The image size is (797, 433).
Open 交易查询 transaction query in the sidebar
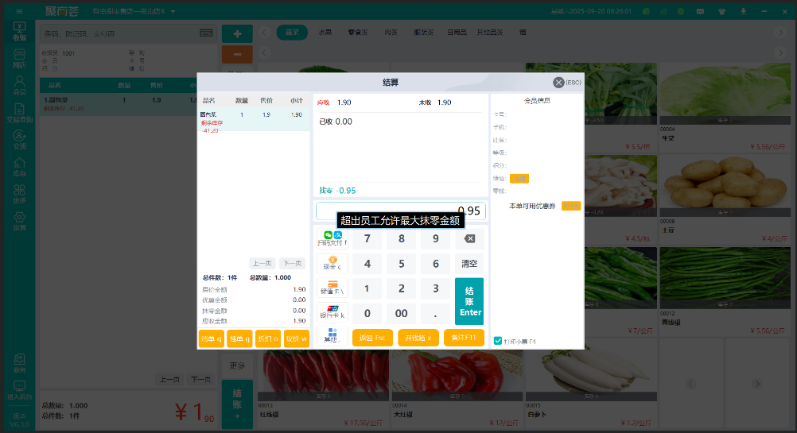(x=19, y=113)
